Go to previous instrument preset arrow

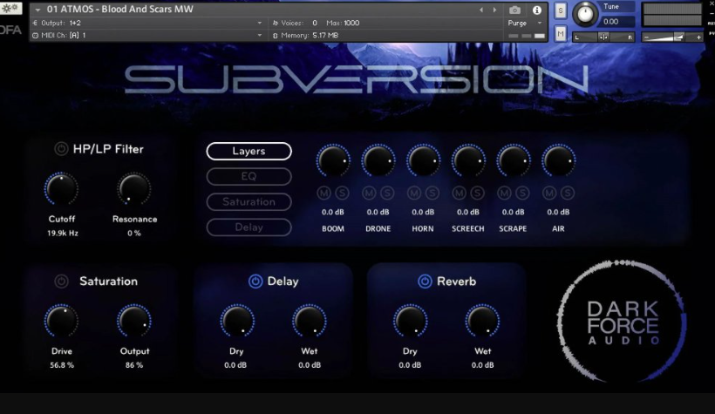[x=481, y=10]
